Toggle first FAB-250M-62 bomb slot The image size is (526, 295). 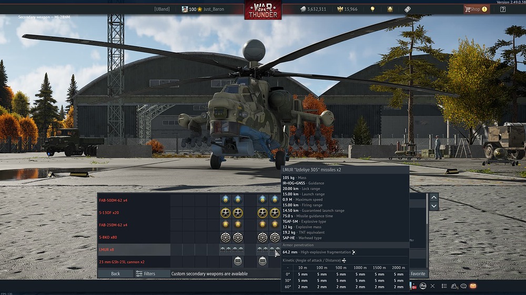pyautogui.click(x=226, y=225)
